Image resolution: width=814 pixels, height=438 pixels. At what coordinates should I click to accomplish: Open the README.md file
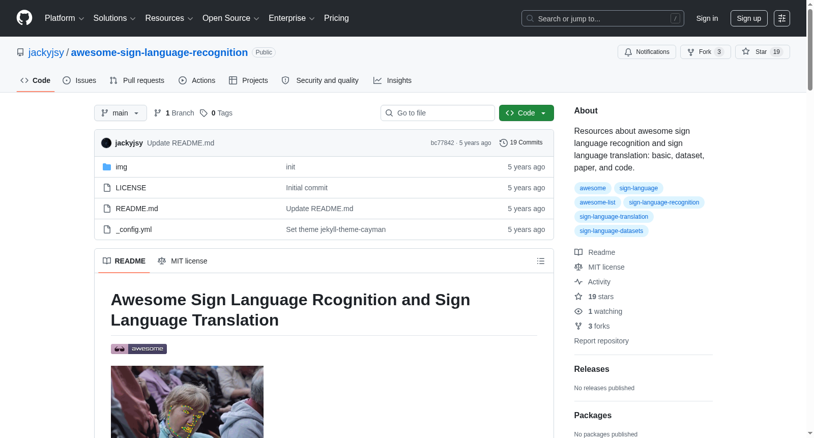coord(137,209)
